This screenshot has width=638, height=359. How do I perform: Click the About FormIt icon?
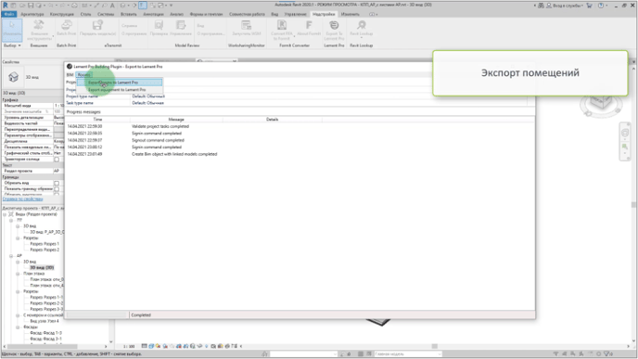(x=309, y=28)
